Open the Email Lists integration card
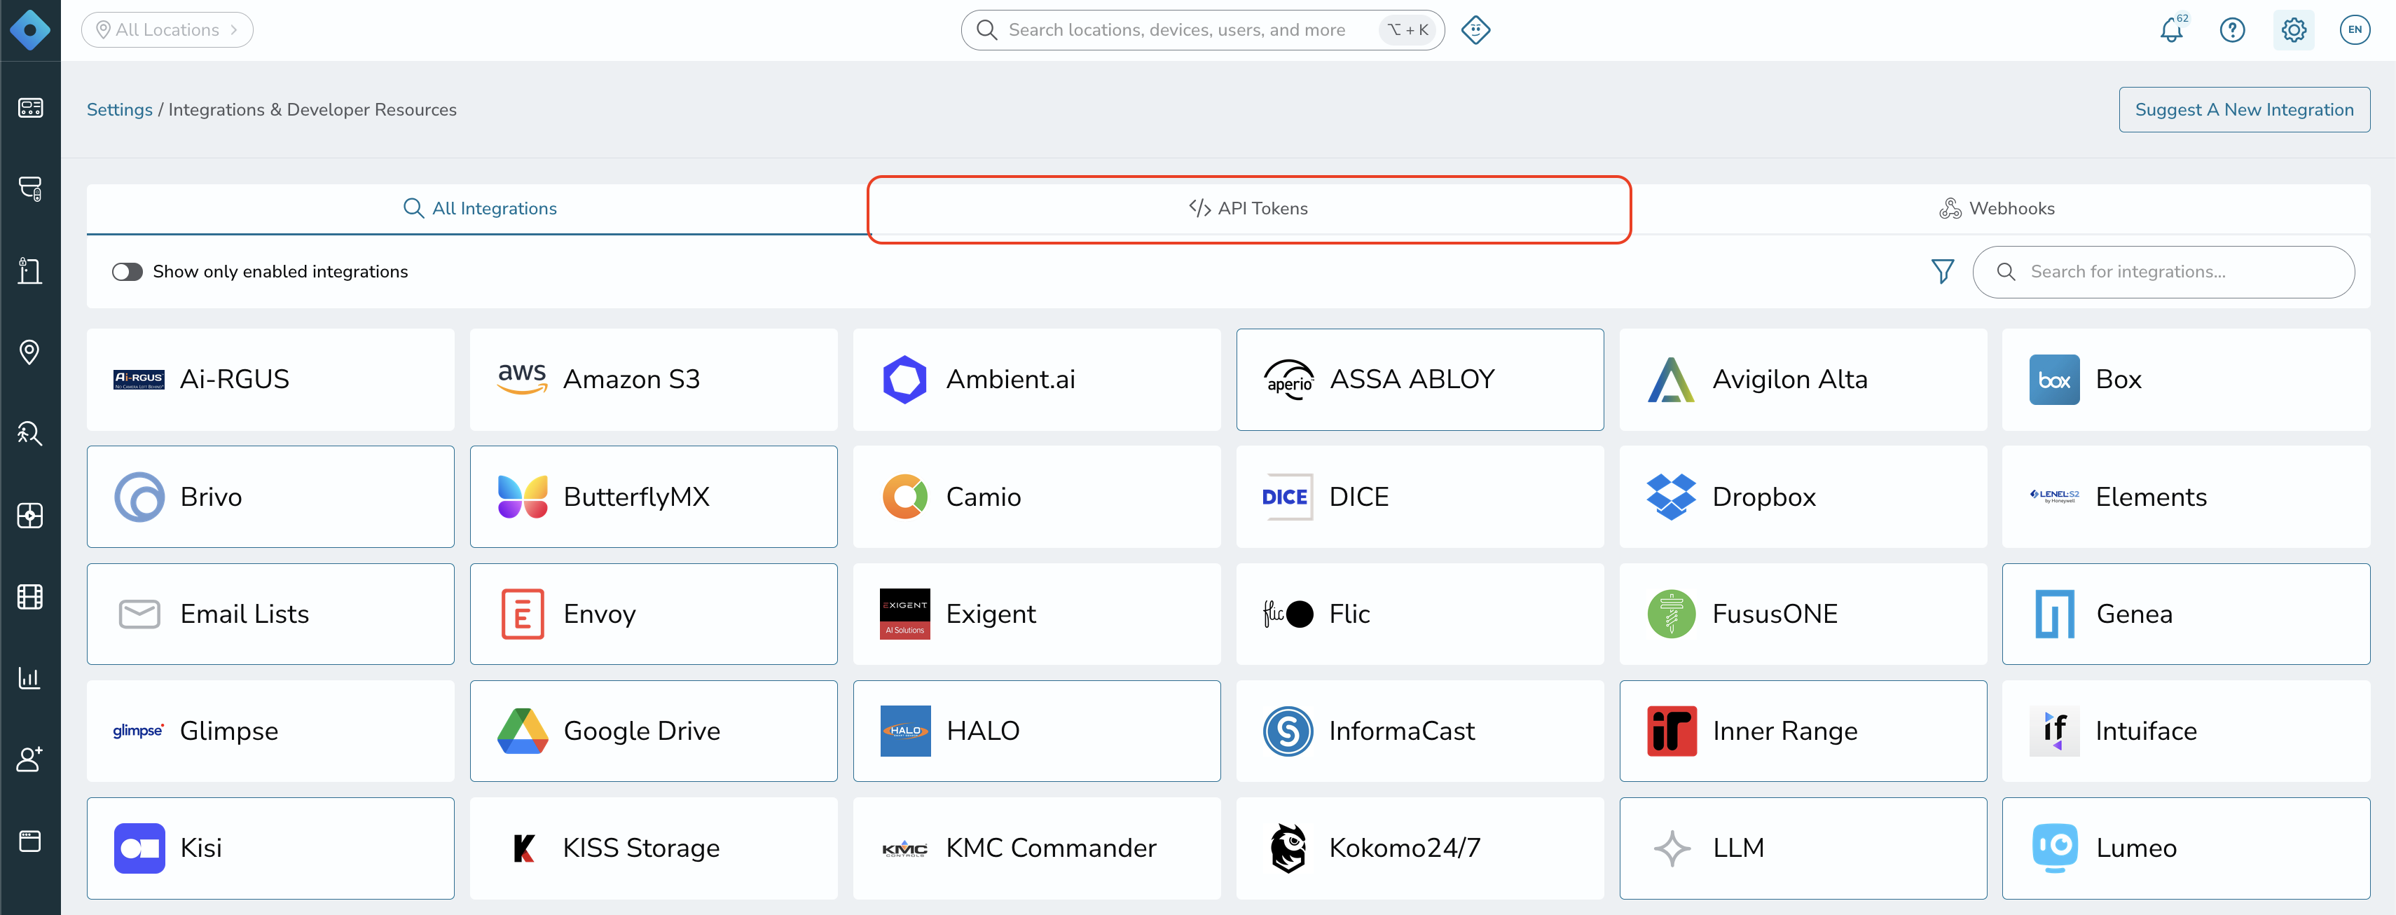 click(x=270, y=614)
